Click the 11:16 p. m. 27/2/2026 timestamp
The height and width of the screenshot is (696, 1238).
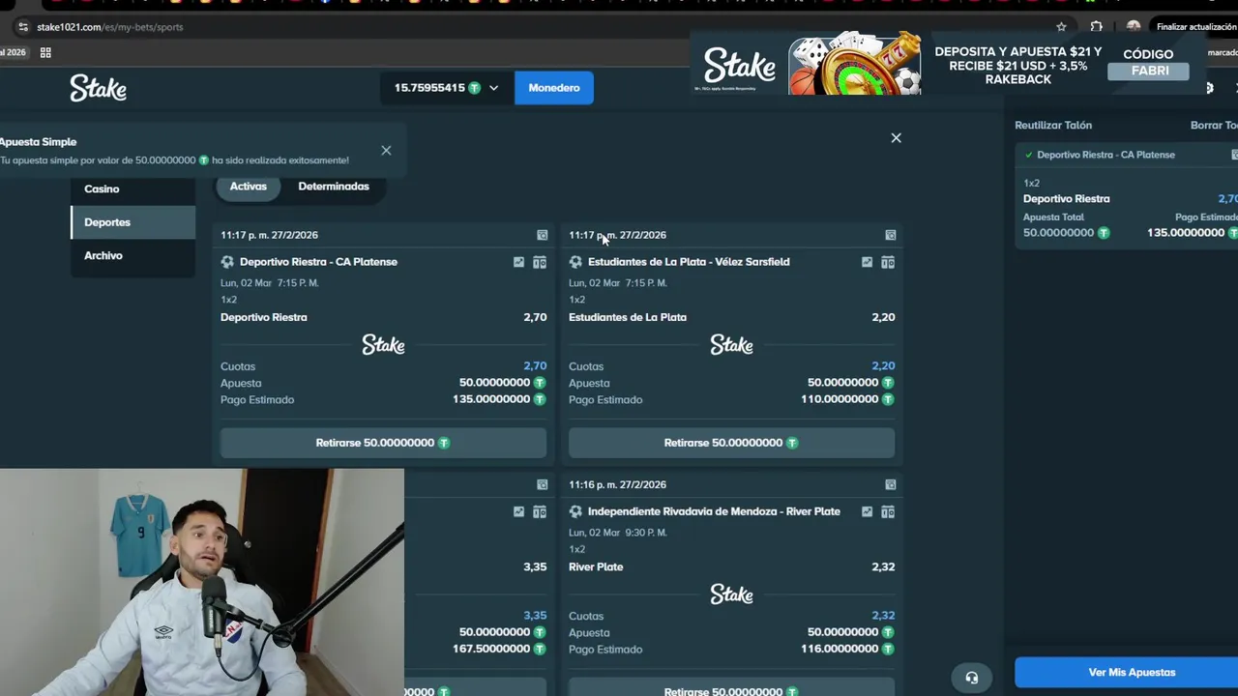[x=617, y=484]
